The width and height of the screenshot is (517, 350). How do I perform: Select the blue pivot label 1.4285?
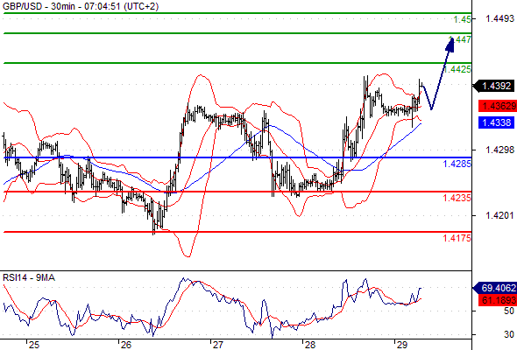coord(457,164)
